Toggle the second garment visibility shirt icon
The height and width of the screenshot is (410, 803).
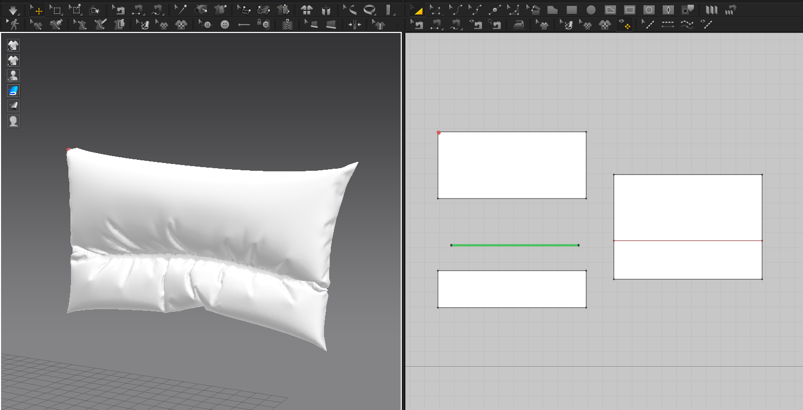pyautogui.click(x=13, y=61)
